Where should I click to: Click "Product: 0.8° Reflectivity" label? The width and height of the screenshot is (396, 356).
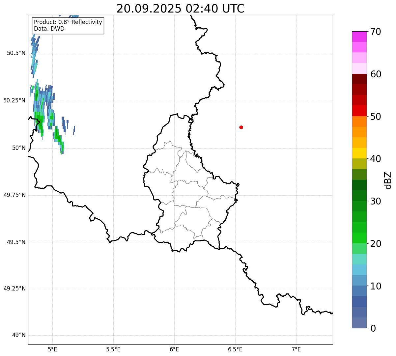68,22
